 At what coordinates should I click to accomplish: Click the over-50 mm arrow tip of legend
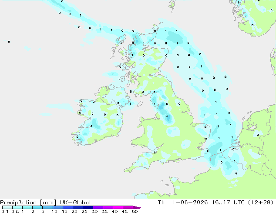[138, 207]
